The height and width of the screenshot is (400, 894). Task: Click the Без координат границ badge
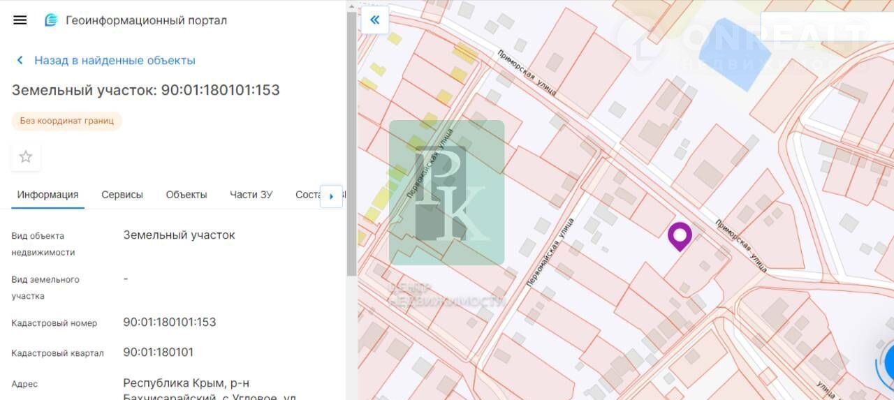(67, 121)
